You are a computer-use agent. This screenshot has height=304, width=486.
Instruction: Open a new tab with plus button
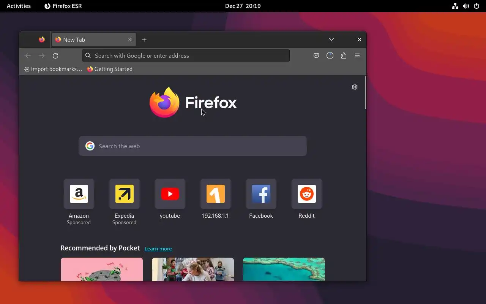tap(144, 40)
